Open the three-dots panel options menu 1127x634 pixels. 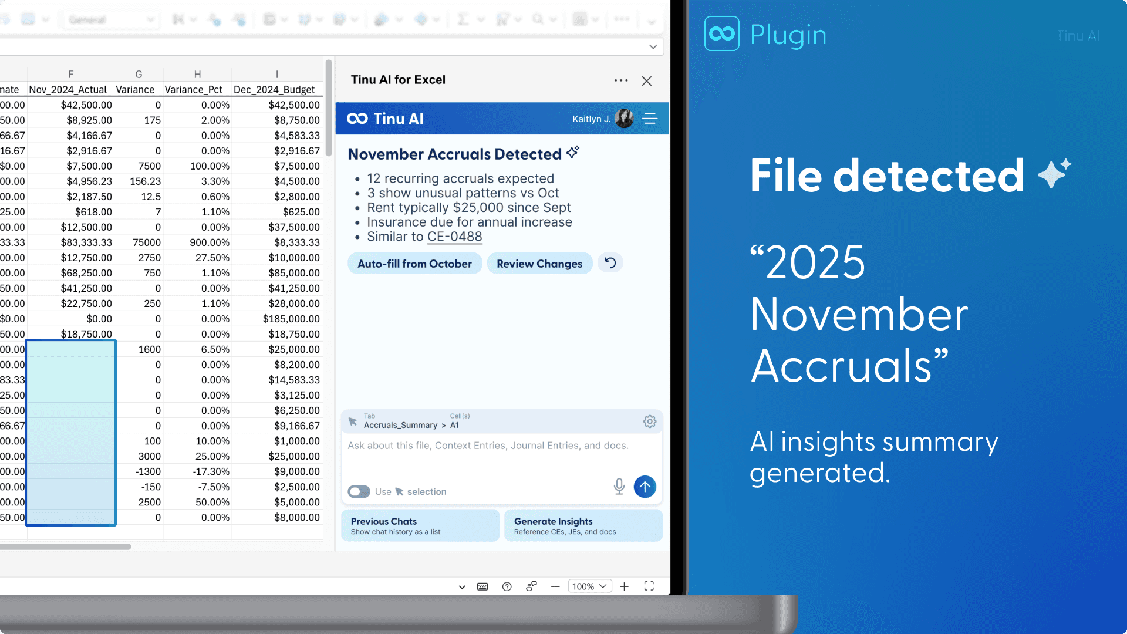pos(621,80)
